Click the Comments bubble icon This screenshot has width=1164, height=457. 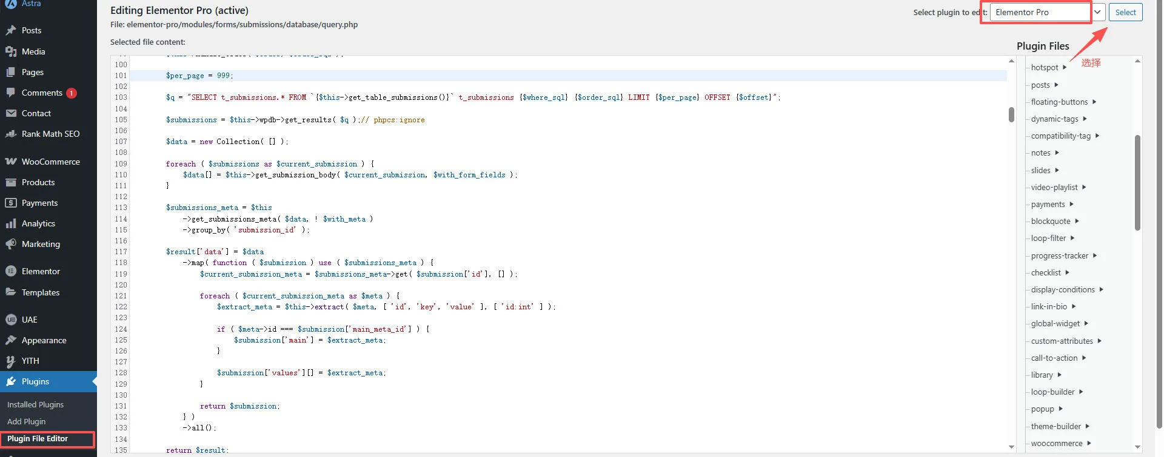[11, 93]
